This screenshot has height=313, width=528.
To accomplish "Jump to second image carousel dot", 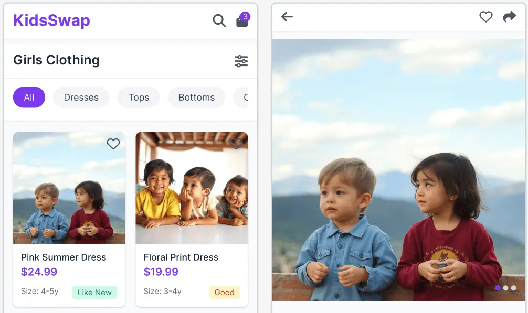I will click(x=505, y=288).
